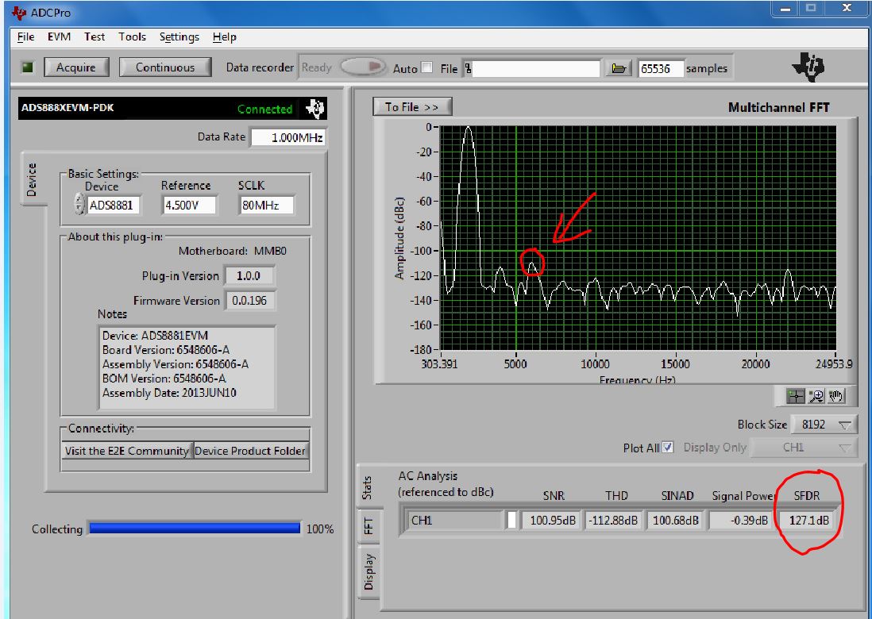Uncheck the Plot All checkbox
872x619 pixels.
click(668, 448)
